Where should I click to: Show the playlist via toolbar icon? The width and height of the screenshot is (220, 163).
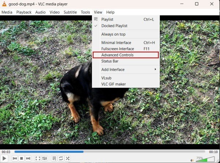(x=54, y=159)
